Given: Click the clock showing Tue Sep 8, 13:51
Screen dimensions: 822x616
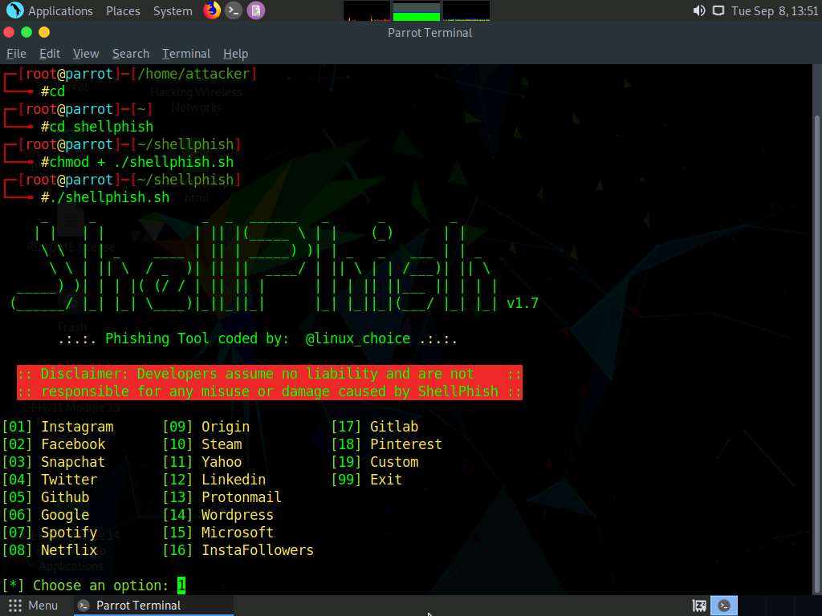Looking at the screenshot, I should pos(775,11).
